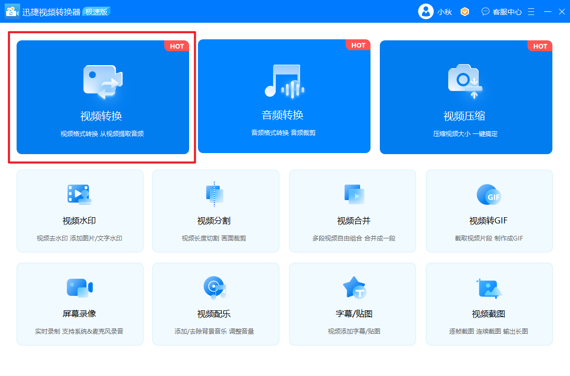Click the orange VIP shield badge
The height and width of the screenshot is (376, 570).
click(x=465, y=11)
